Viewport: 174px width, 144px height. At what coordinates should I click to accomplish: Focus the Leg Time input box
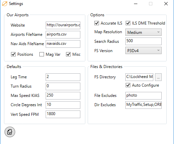(63, 77)
